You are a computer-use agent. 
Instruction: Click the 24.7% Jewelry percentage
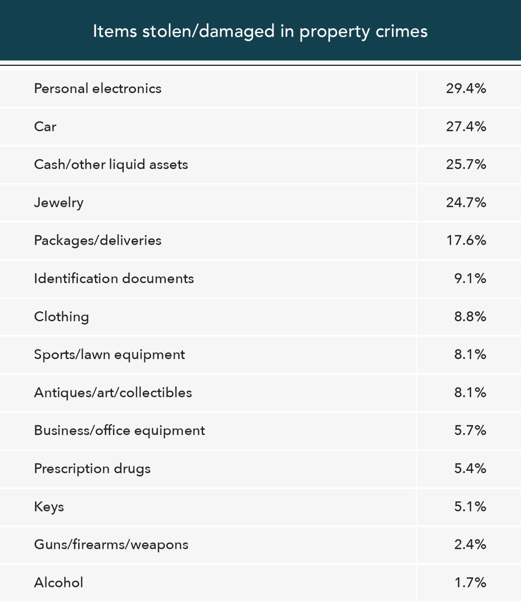(466, 203)
